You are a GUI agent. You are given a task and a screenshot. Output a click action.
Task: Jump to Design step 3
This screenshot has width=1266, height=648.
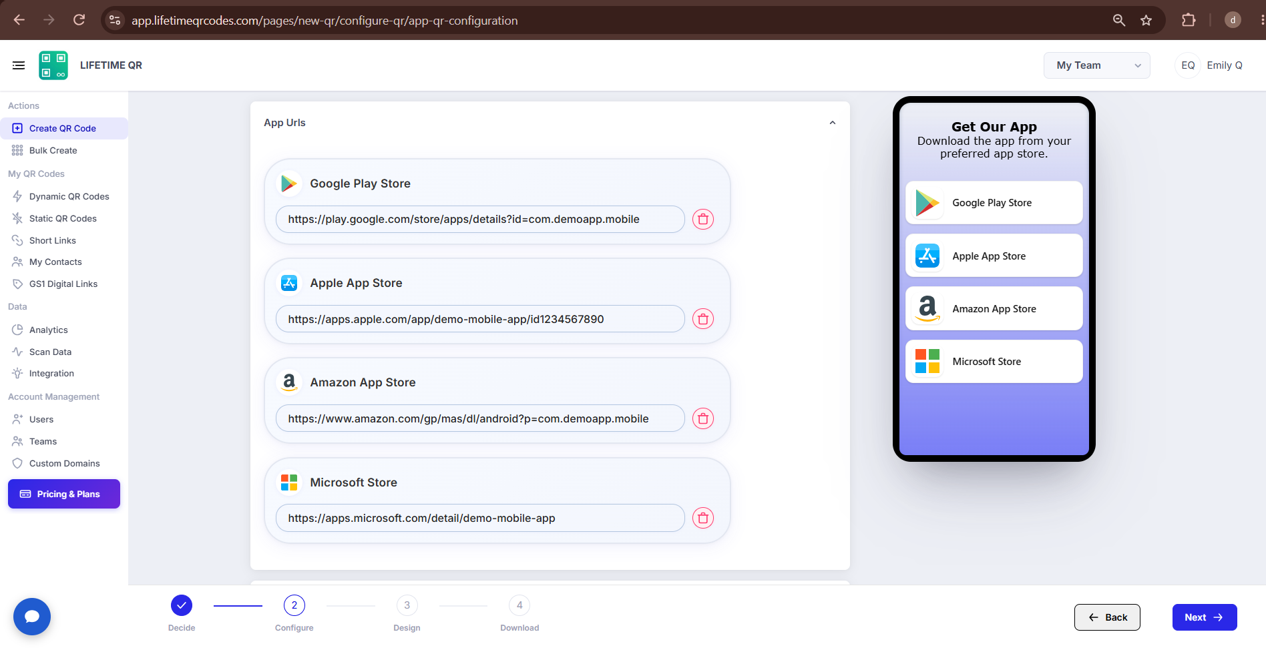coord(407,613)
